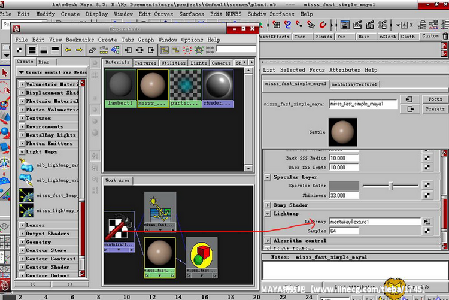Click the Presets button
This screenshot has width=449, height=300.
(435, 109)
